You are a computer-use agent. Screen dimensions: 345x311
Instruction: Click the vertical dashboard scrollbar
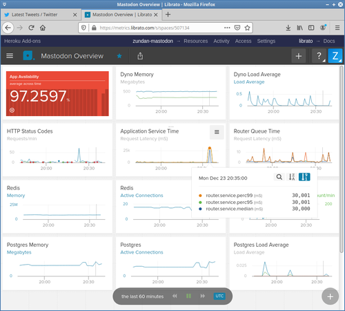pyautogui.click(x=342, y=159)
